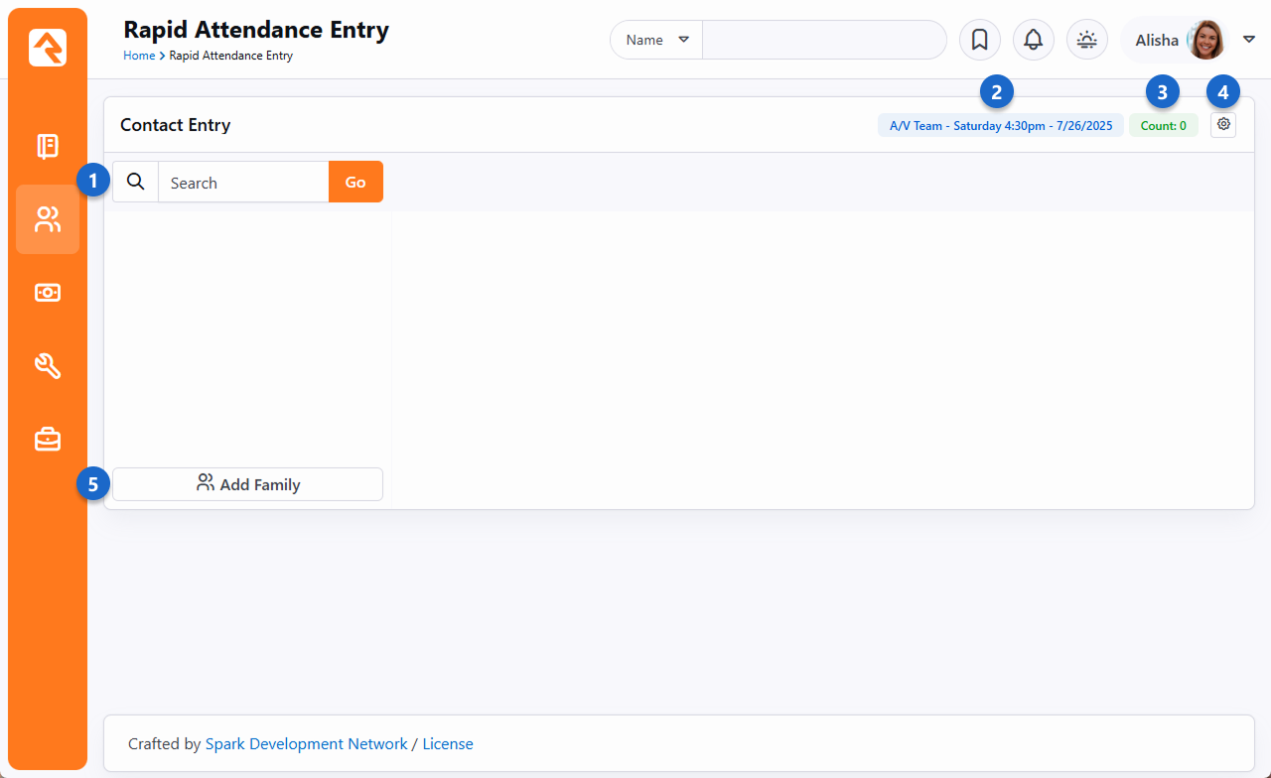The image size is (1271, 778).
Task: Go to Home via breadcrumb
Action: [139, 56]
